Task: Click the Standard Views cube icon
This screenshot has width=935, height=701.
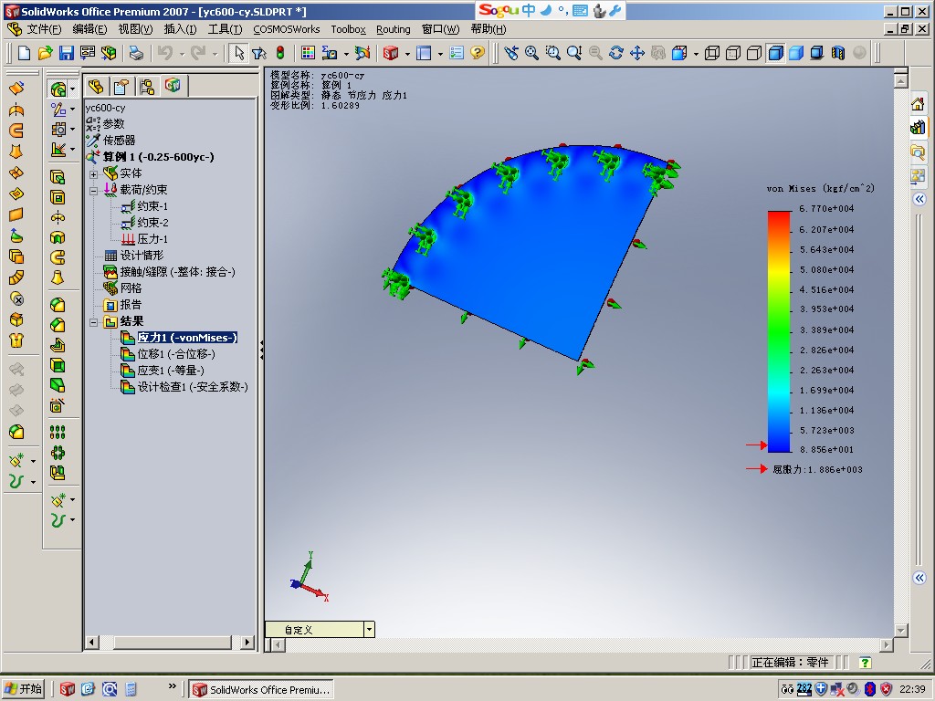Action: 679,53
